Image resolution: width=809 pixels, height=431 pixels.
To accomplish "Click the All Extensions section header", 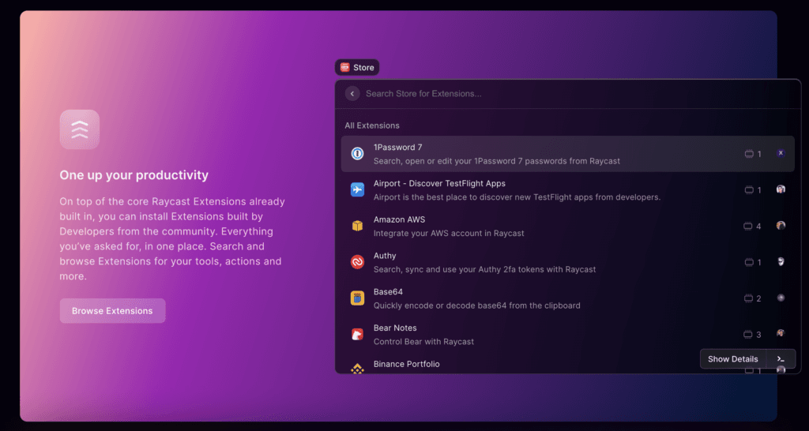I will (x=372, y=126).
